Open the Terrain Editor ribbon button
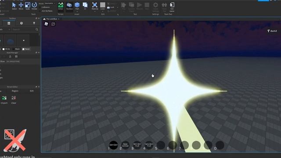281x158 pixels. pyautogui.click(x=61, y=6)
